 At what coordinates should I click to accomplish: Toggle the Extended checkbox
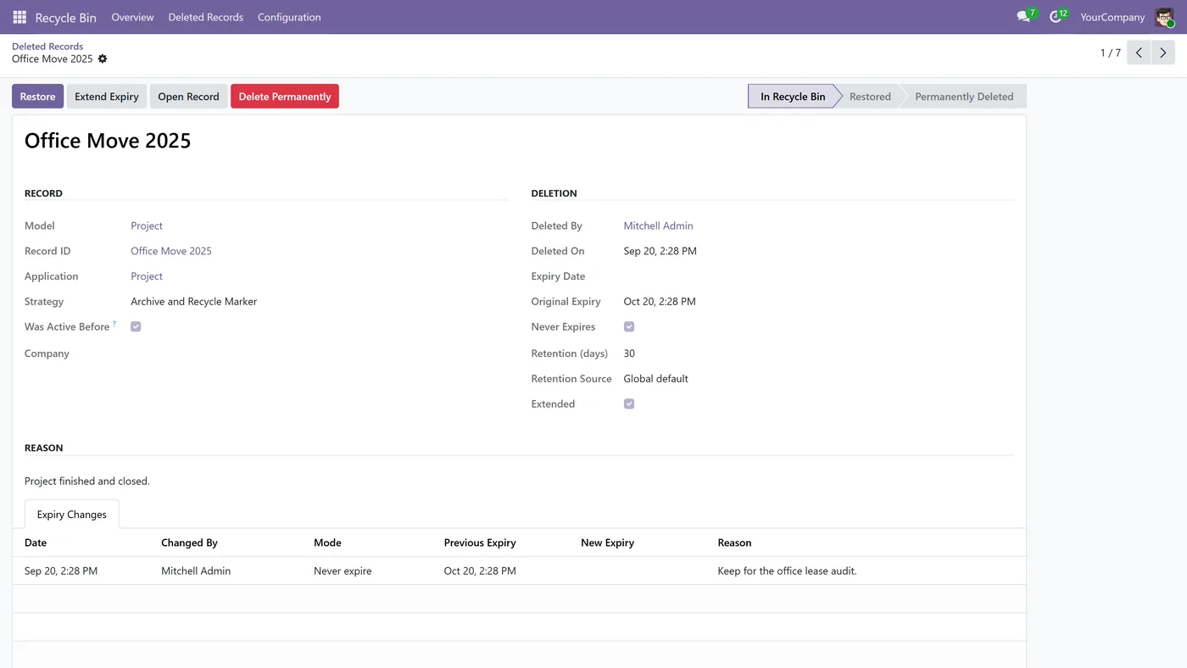click(629, 404)
